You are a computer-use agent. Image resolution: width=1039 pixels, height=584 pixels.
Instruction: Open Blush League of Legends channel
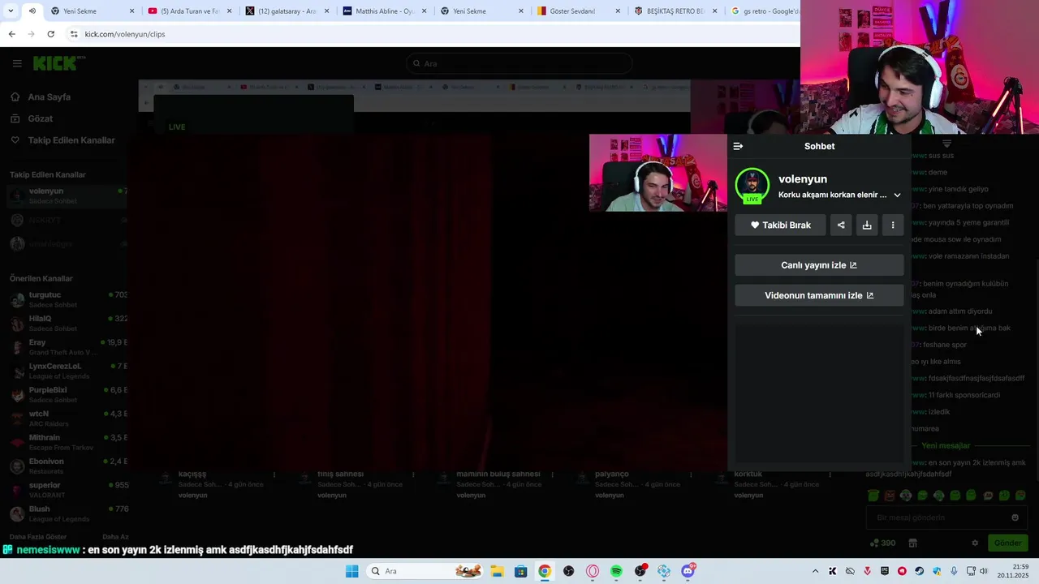[67, 513]
